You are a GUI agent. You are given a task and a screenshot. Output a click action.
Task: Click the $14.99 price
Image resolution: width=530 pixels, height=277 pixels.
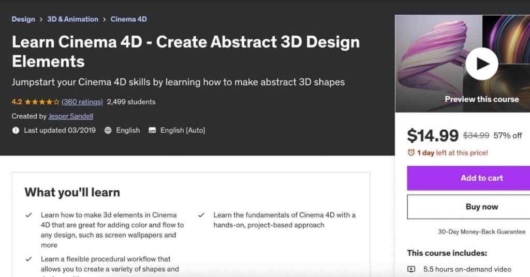click(x=433, y=135)
